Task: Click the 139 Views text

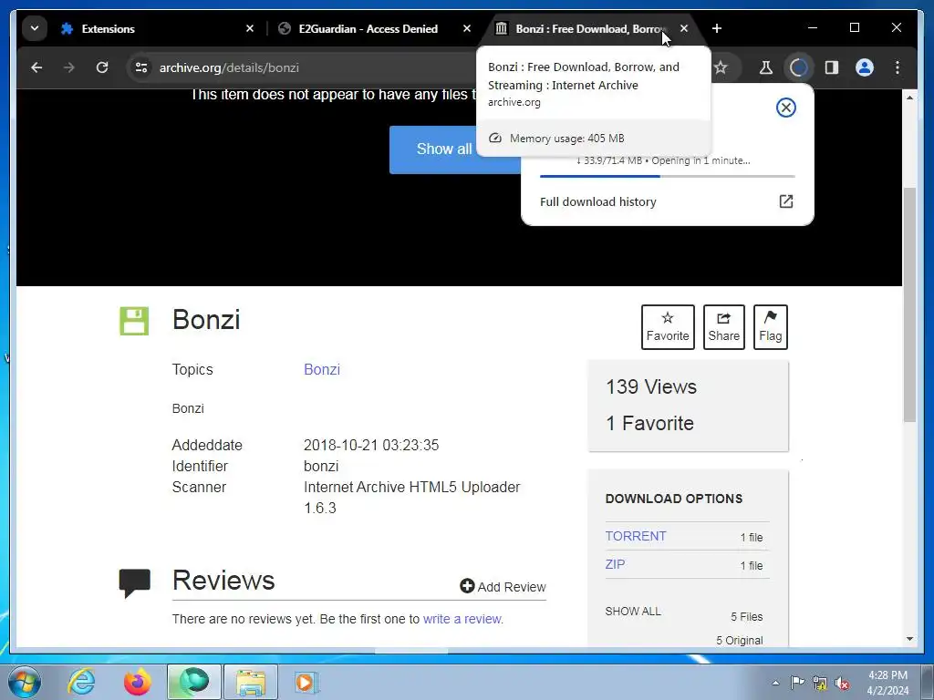Action: (651, 386)
